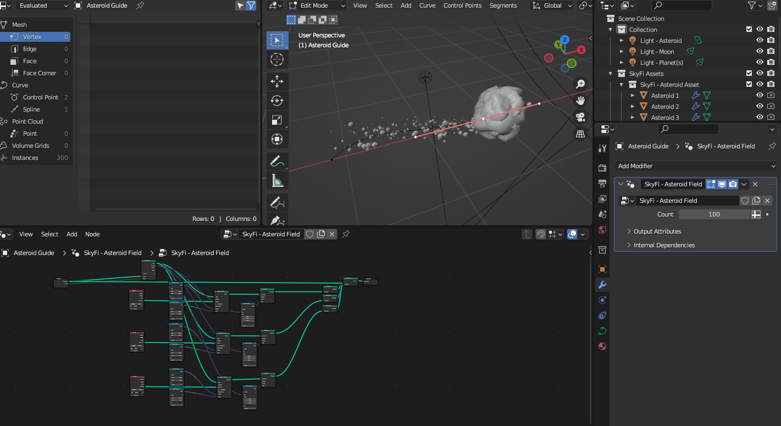
Task: Open the Add Modifier dropdown
Action: [696, 166]
